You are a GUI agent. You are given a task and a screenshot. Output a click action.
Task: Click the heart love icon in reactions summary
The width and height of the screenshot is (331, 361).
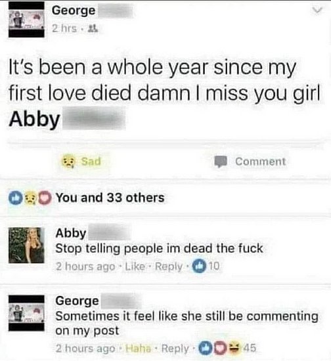pyautogui.click(x=45, y=198)
